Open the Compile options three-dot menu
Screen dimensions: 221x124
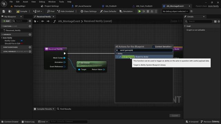point(29,11)
